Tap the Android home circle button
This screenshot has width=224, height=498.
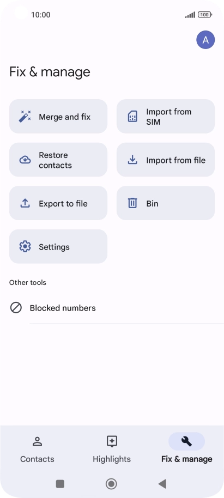[111, 484]
